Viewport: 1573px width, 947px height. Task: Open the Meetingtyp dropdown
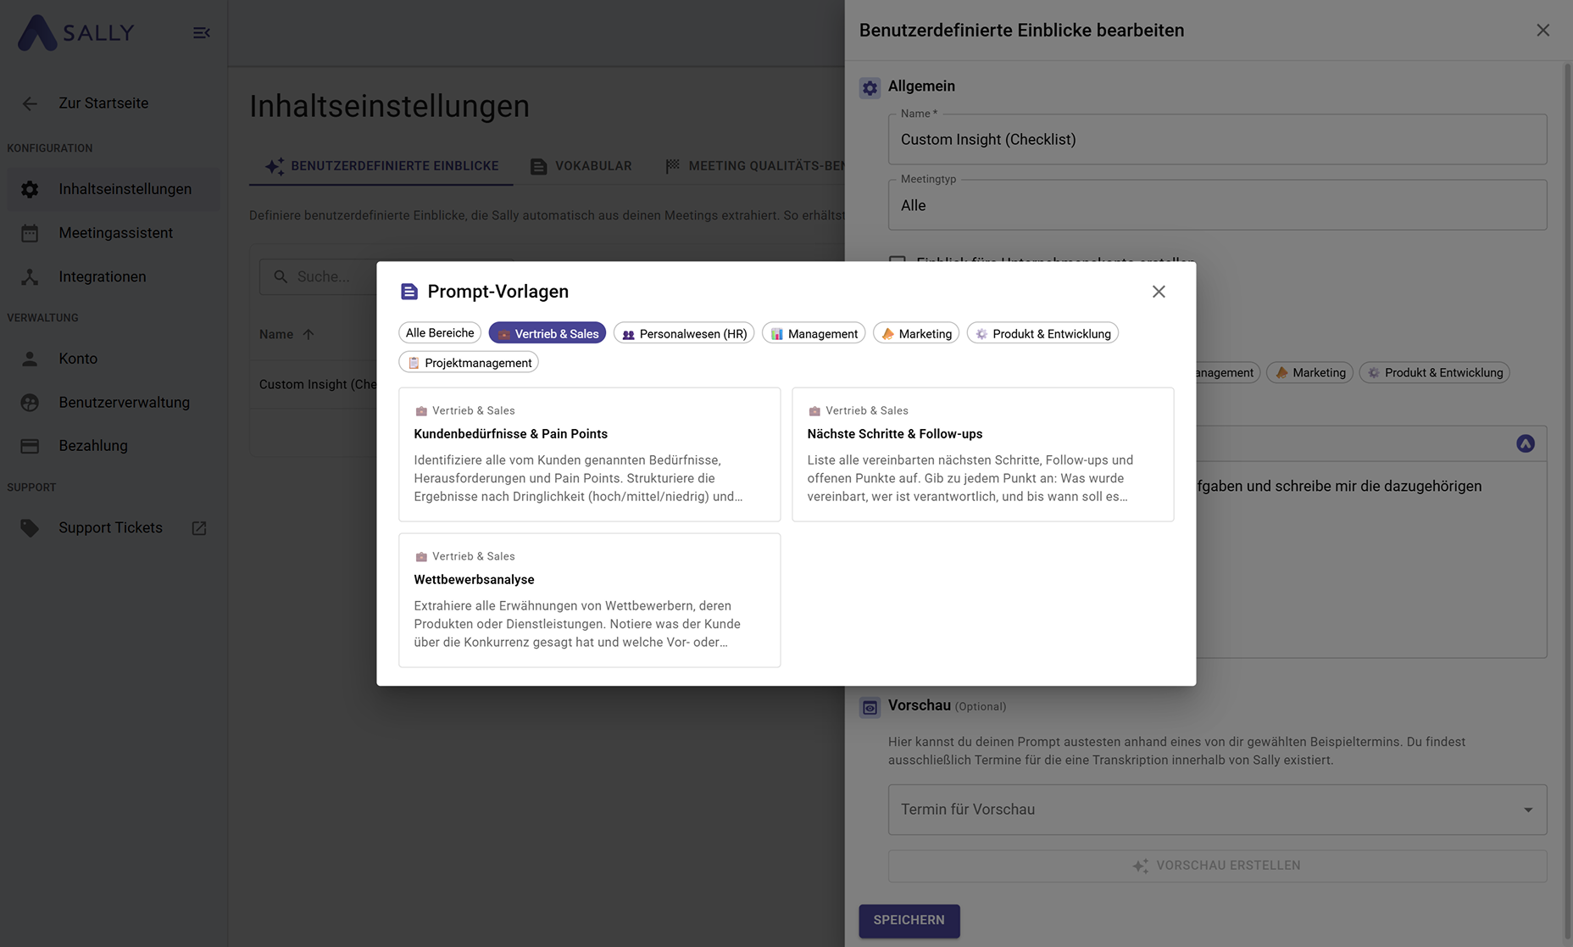[1217, 205]
